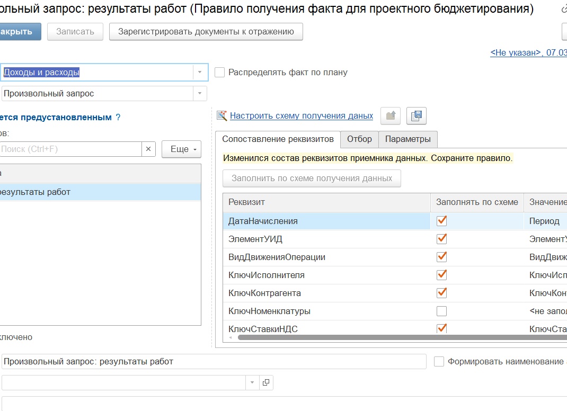Click the Период value cell

(x=545, y=221)
